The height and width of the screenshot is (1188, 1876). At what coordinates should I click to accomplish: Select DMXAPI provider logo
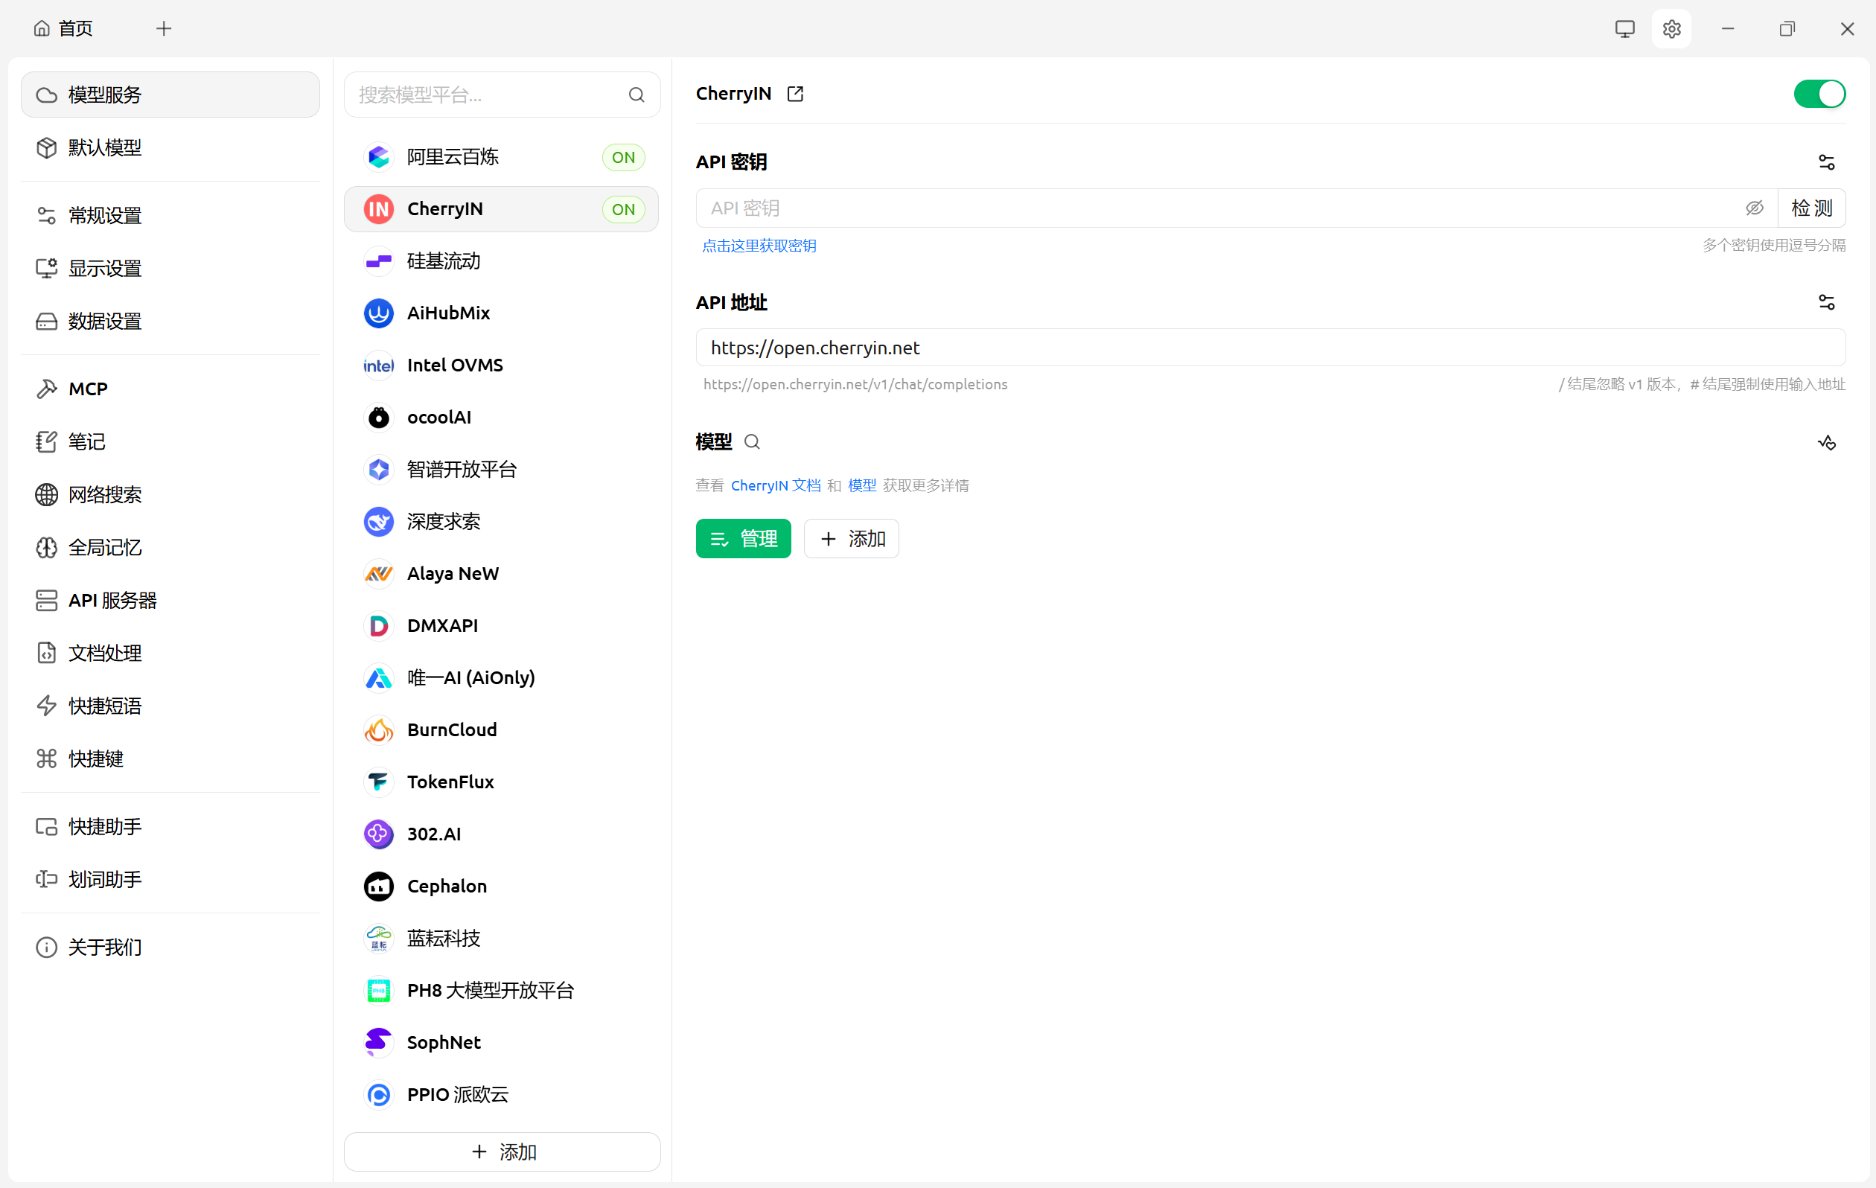(x=379, y=626)
